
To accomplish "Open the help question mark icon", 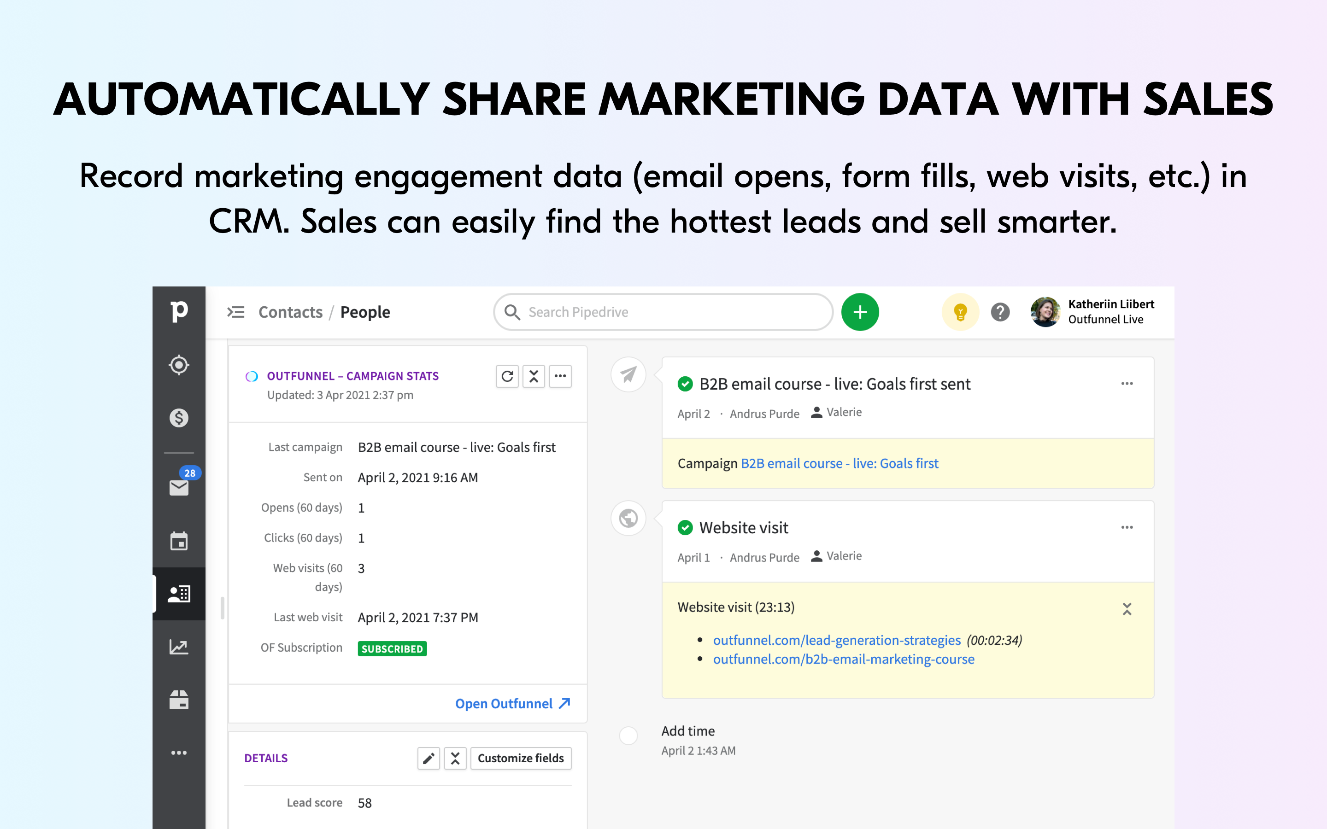I will click(1000, 312).
